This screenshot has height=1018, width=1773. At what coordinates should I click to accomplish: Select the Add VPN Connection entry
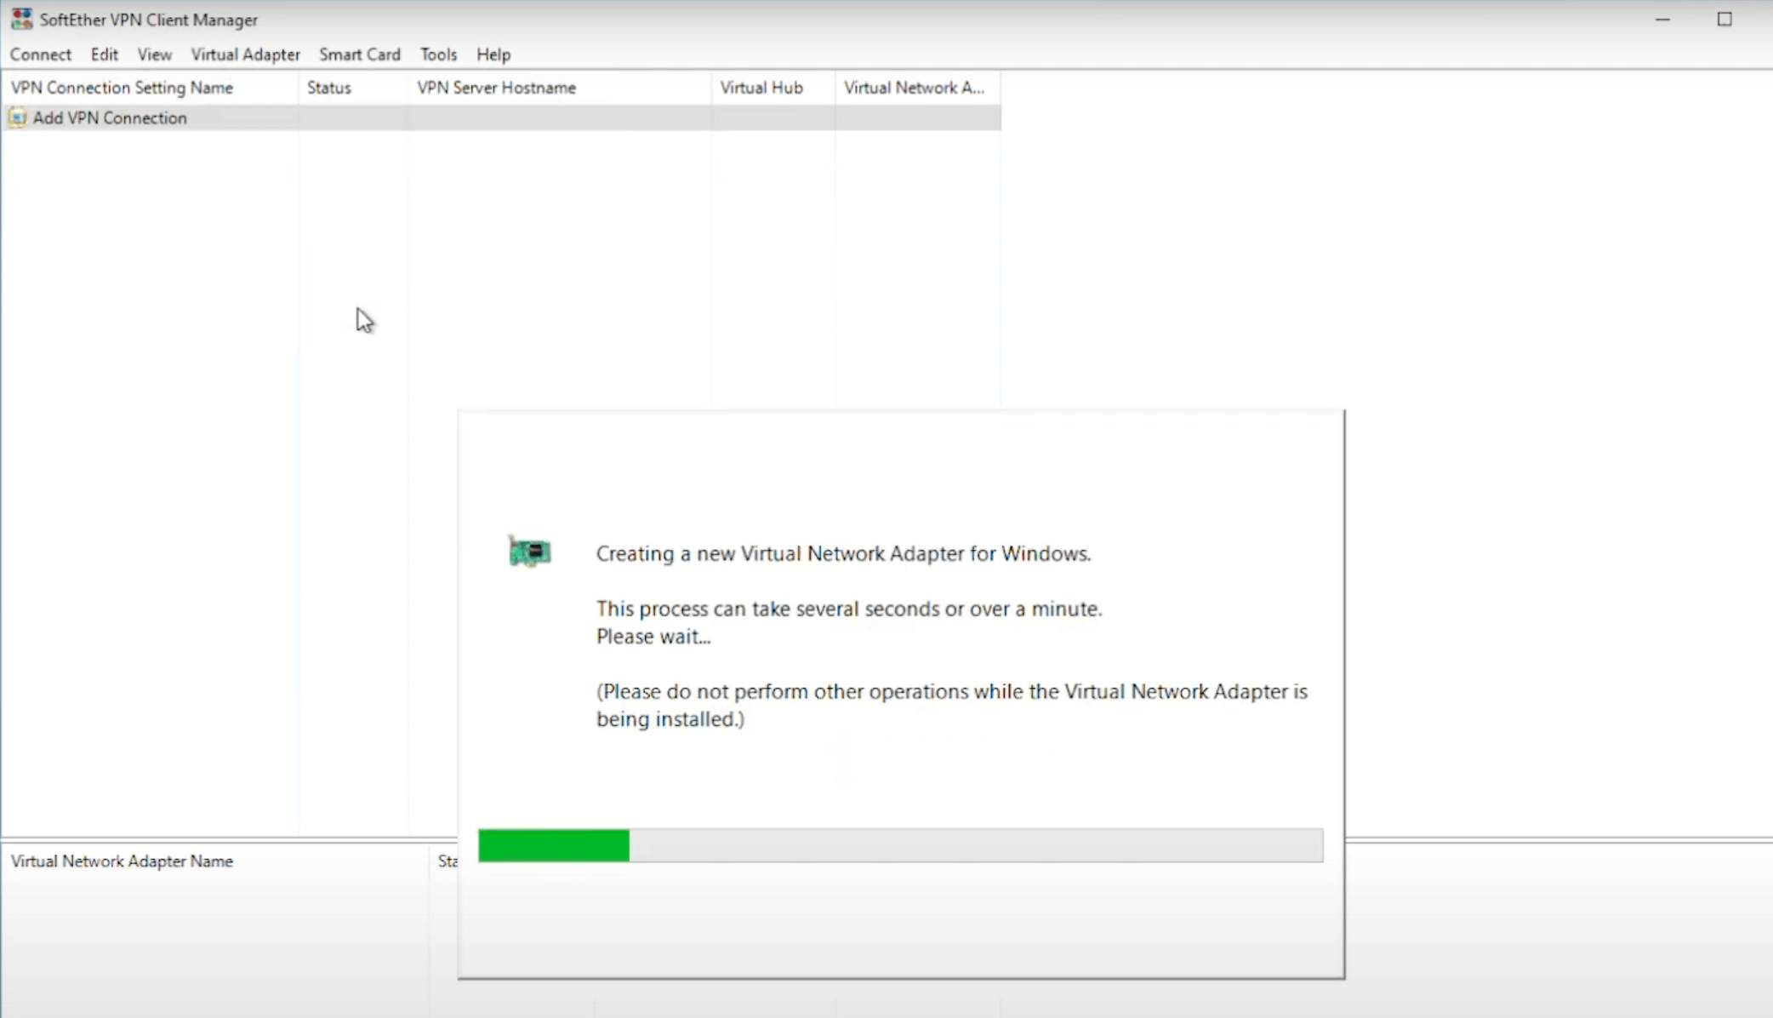(111, 117)
